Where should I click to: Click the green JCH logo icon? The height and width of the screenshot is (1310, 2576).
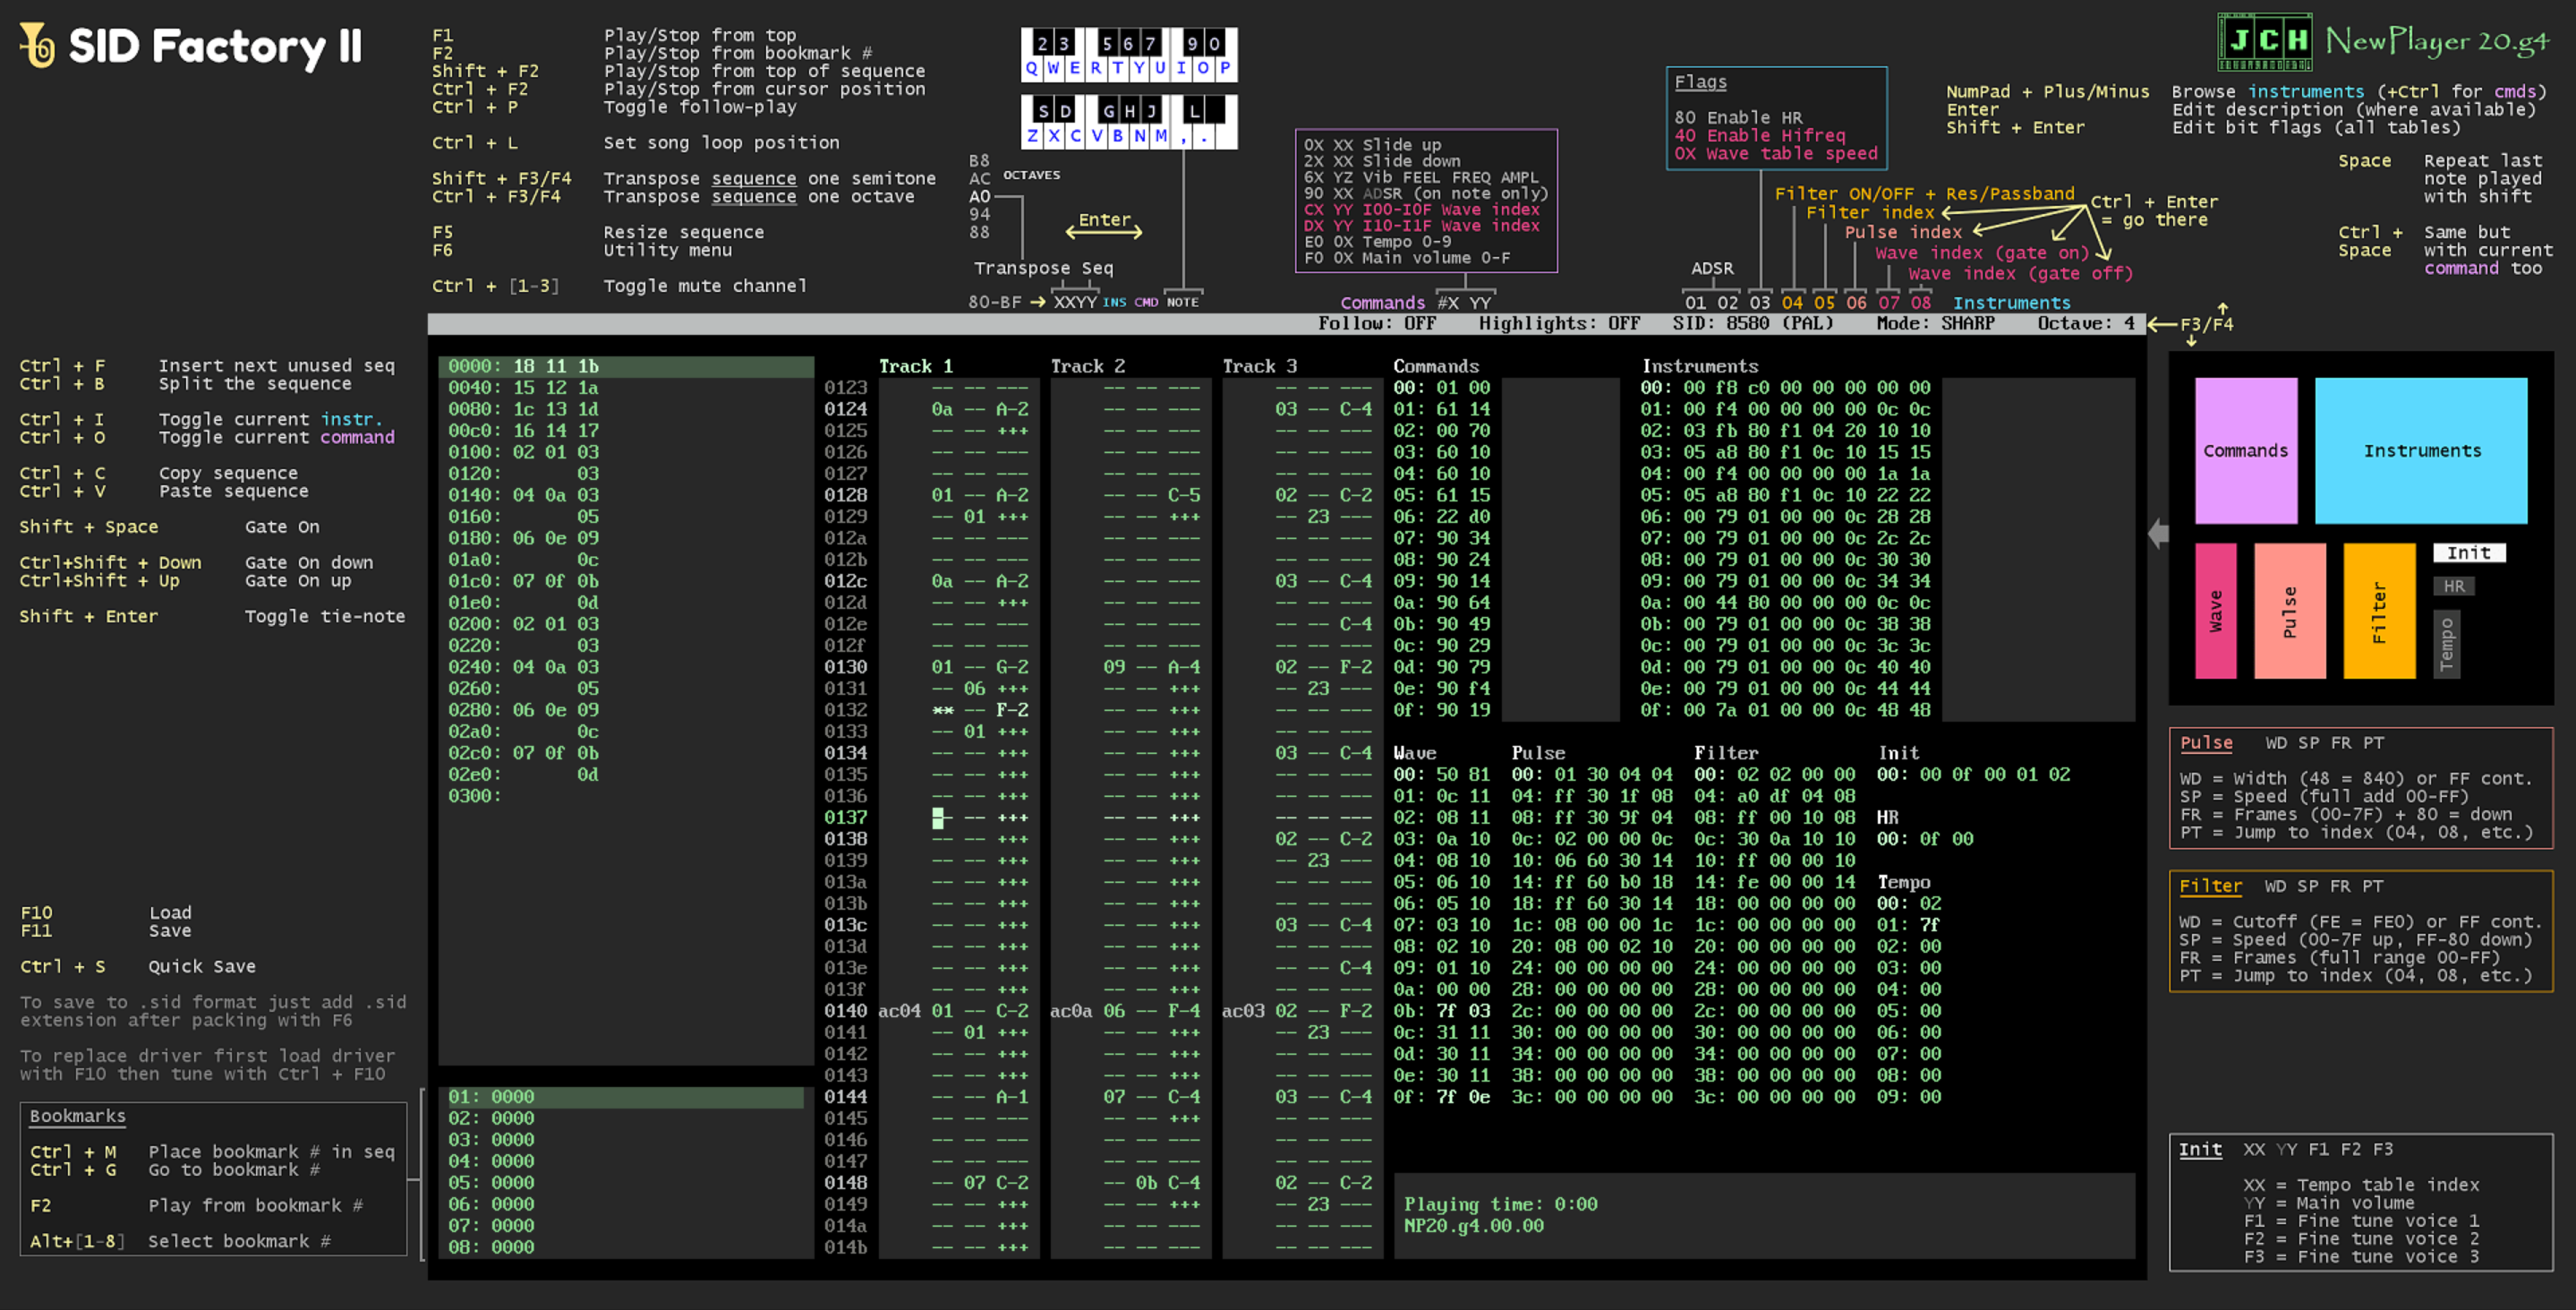click(x=2264, y=42)
